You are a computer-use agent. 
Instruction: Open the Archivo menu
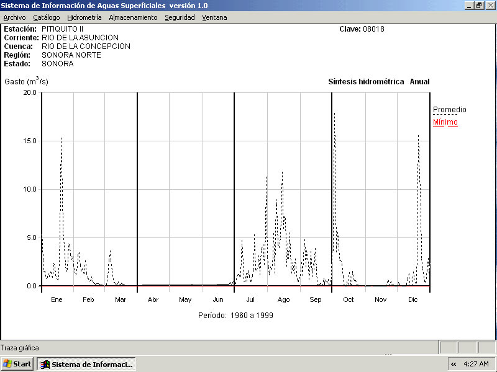[x=14, y=17]
